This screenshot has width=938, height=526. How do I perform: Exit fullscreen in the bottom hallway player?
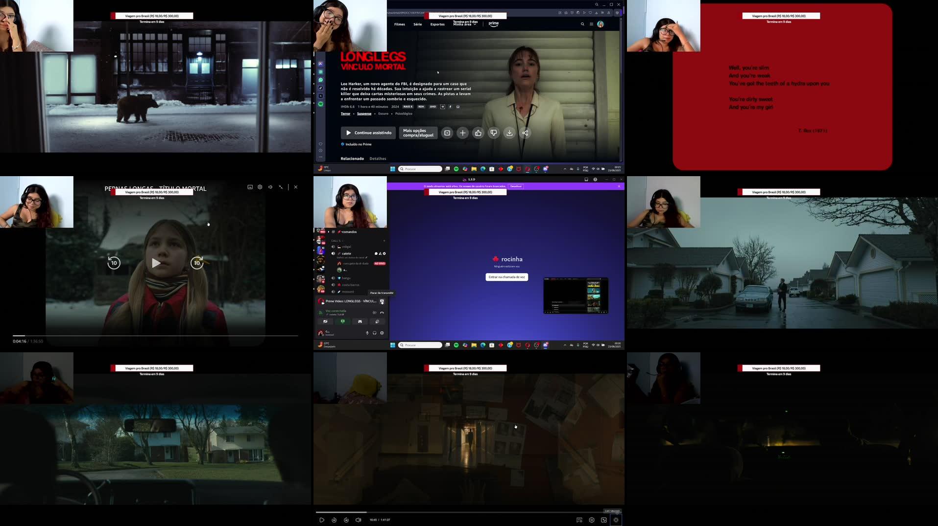coord(616,520)
